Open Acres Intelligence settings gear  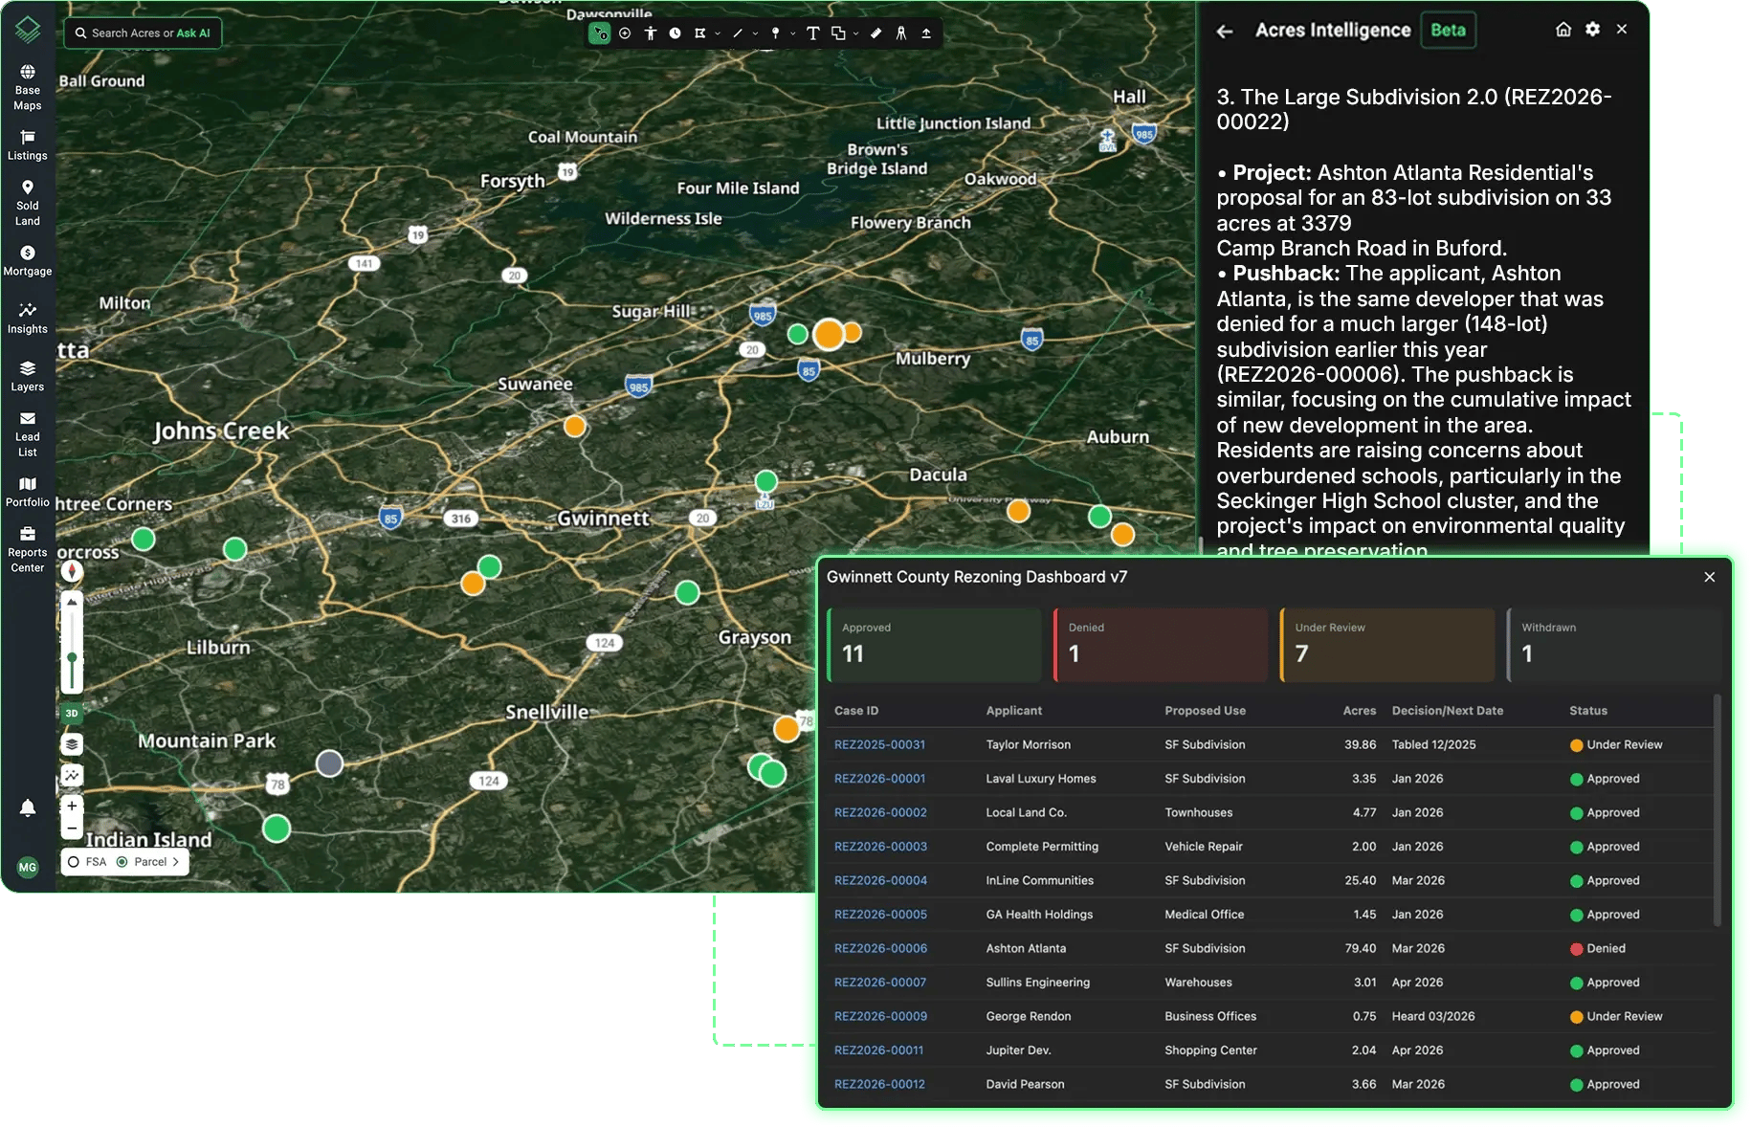coord(1592,30)
